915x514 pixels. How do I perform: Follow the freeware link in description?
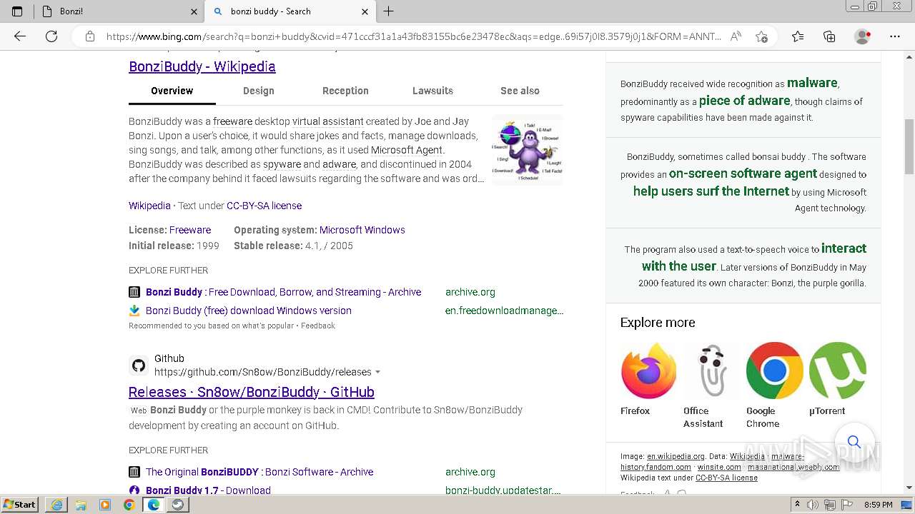[232, 121]
